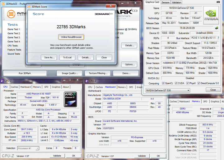The width and height of the screenshot is (224, 160).
Task: Click the BIOS save chip icon
Action: click(x=217, y=28)
